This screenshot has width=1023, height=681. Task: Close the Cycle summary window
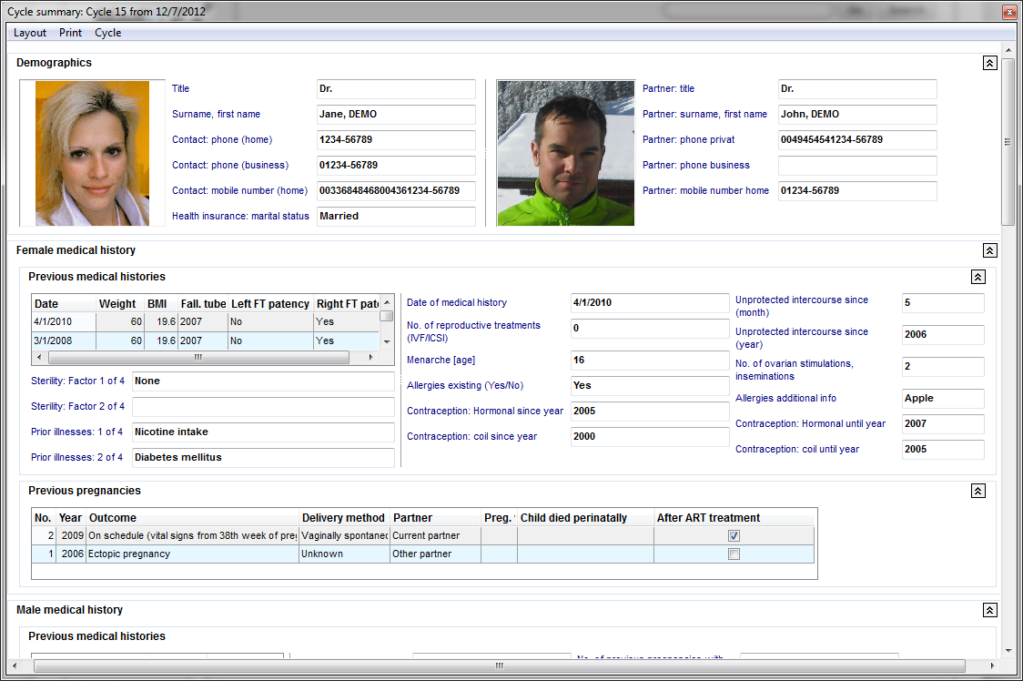click(1008, 12)
